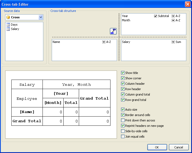Click the Employee cell in preview table
Image resolution: width=192 pixels, height=153 pixels.
(x=27, y=98)
